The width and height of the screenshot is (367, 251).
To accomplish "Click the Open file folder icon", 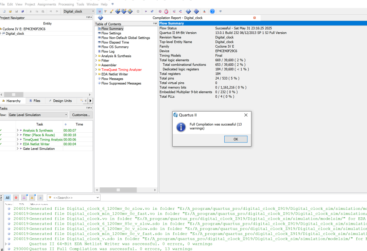I will pyautogui.click(x=10, y=11).
